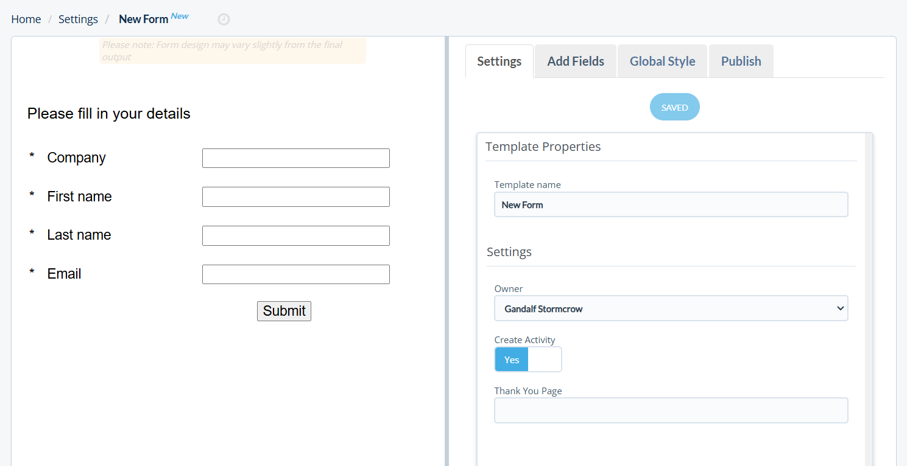
Task: Click the form design note banner
Action: pyautogui.click(x=233, y=50)
